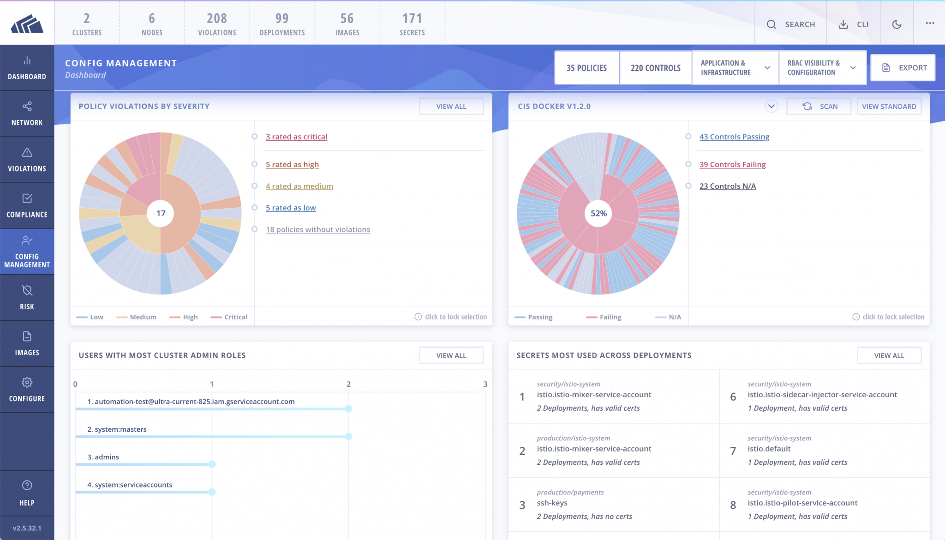945x540 pixels.
Task: Click the Search field in the header
Action: [x=792, y=24]
